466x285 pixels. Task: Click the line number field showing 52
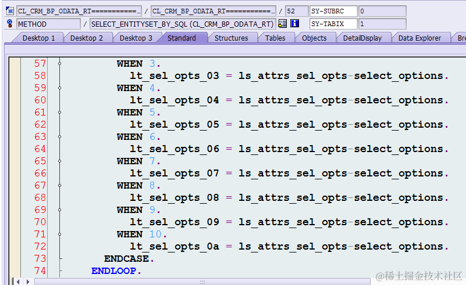coord(297,11)
